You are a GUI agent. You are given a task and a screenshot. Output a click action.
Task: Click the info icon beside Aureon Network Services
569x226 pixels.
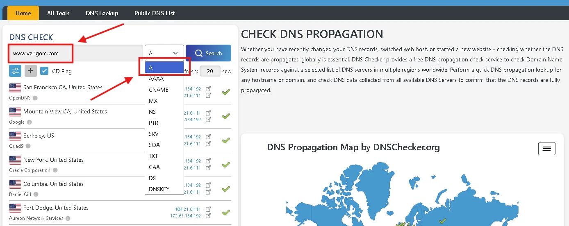click(68, 219)
